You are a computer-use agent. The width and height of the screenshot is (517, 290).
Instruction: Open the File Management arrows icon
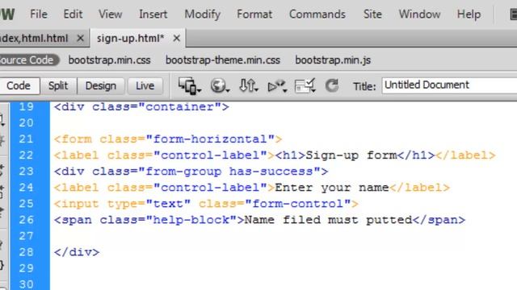click(x=248, y=86)
